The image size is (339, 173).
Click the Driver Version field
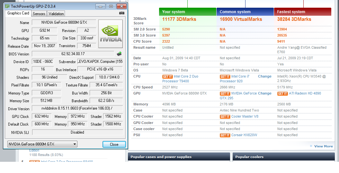(x=77, y=108)
